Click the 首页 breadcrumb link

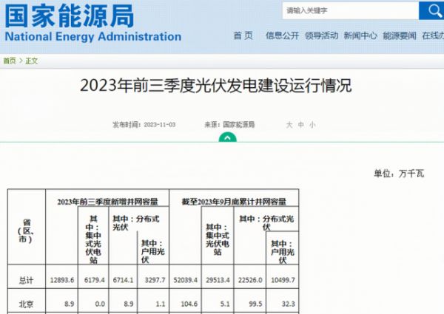[x=9, y=61]
